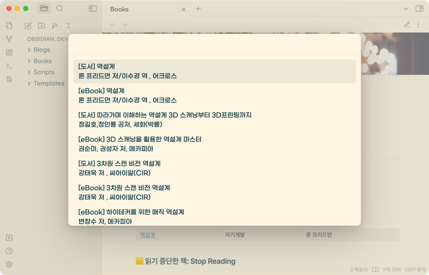Screen dimensions: 429x275
Task: Open the 역설계 link in table
Action: pos(147,235)
